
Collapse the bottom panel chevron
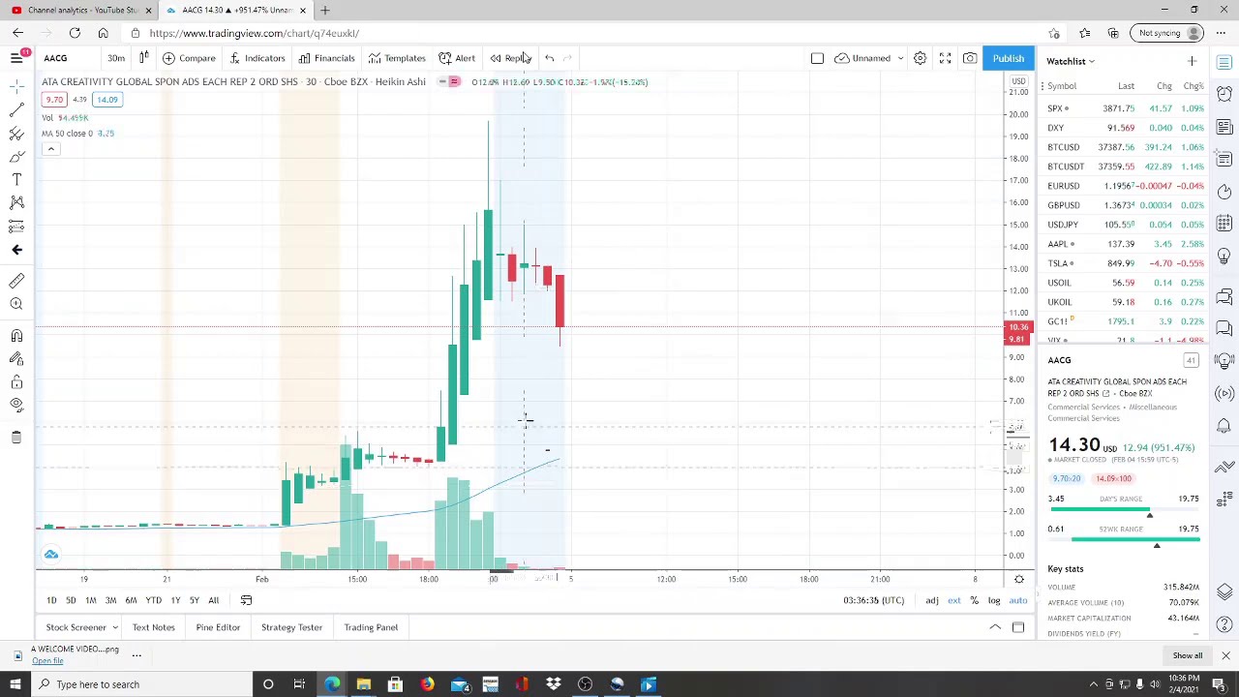(995, 627)
